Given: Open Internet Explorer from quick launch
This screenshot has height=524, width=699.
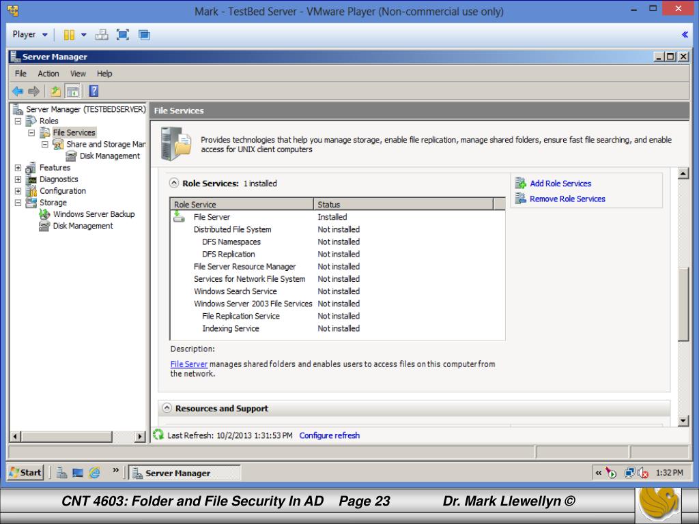Looking at the screenshot, I should point(94,473).
